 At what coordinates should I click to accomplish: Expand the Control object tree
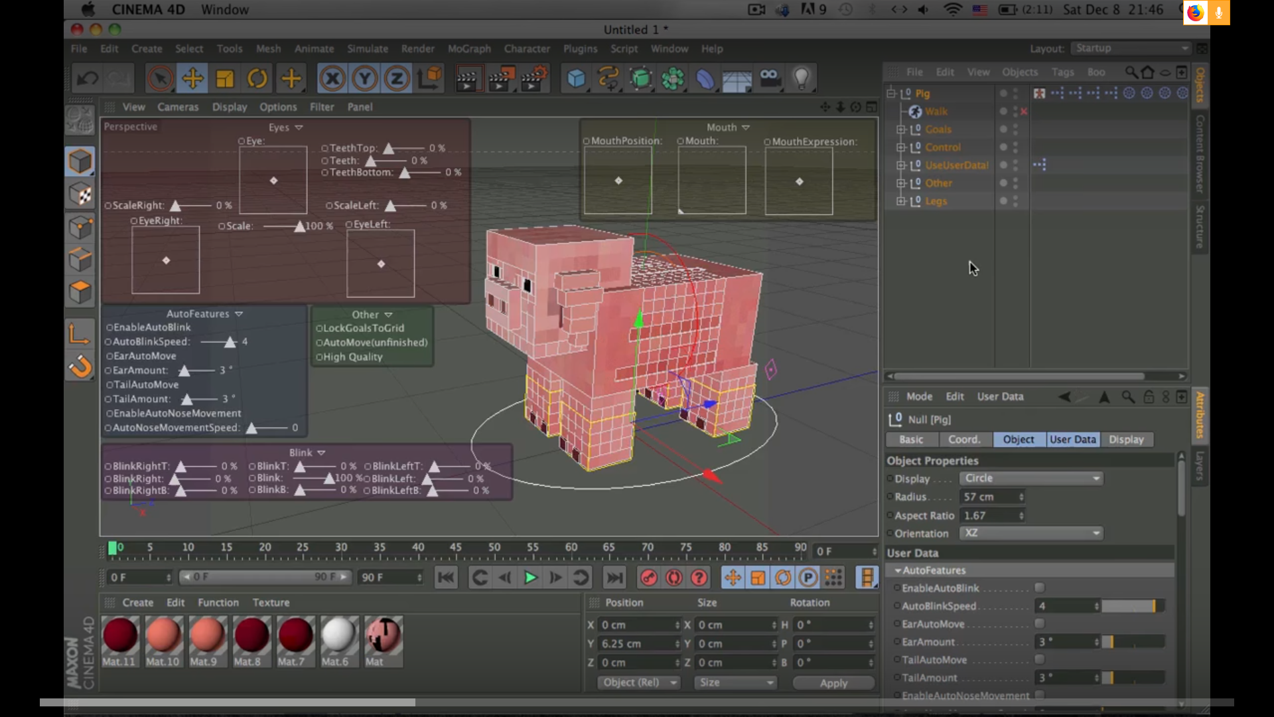pyautogui.click(x=901, y=147)
